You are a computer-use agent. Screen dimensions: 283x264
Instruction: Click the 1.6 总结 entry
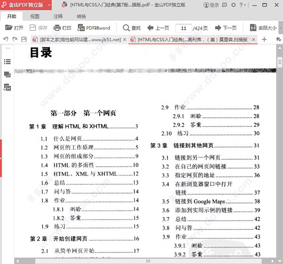90,183
